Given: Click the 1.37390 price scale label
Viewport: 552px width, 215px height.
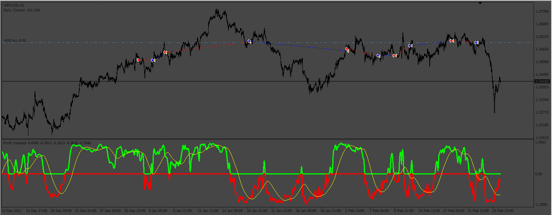Looking at the screenshot, I should [543, 11].
